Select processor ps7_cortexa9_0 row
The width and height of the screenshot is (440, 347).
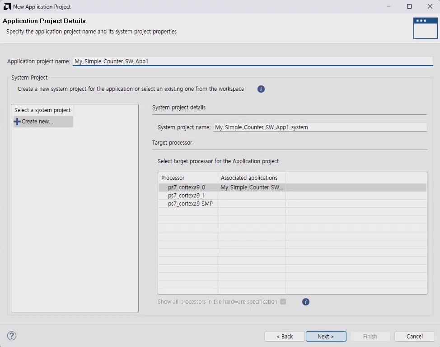pos(292,187)
